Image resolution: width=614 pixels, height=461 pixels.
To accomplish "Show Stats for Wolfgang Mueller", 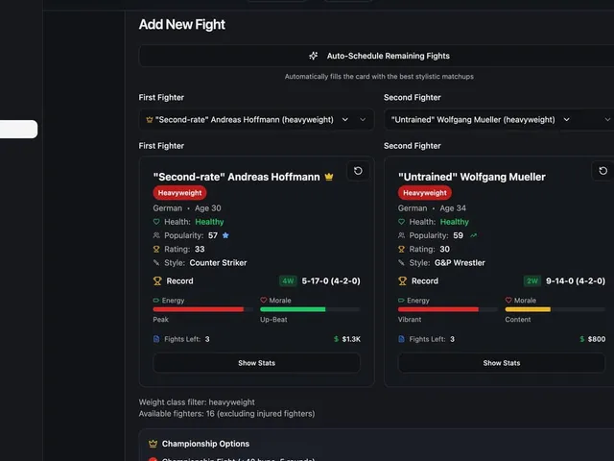I will click(502, 363).
